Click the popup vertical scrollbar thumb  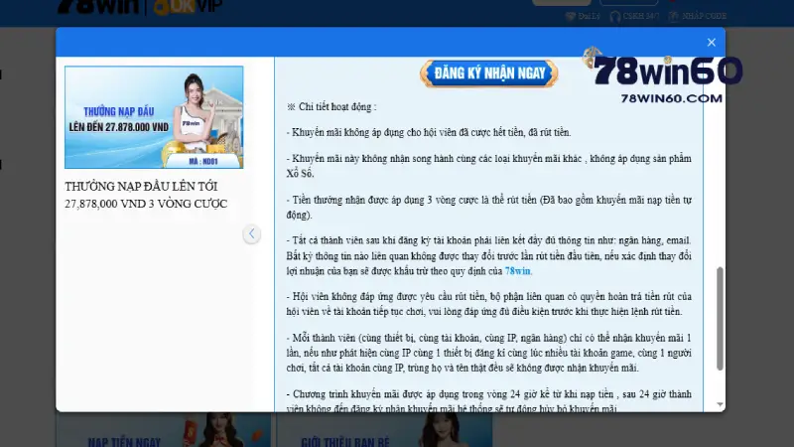720,318
